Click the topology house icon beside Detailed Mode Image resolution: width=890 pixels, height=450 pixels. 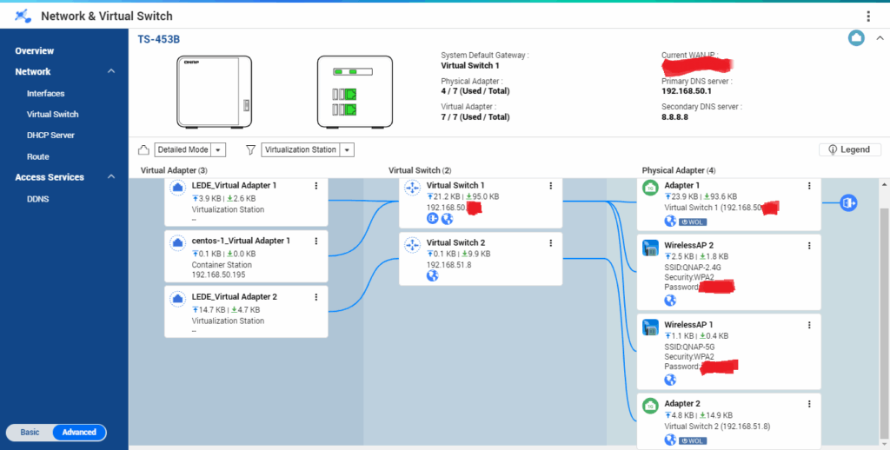point(144,149)
